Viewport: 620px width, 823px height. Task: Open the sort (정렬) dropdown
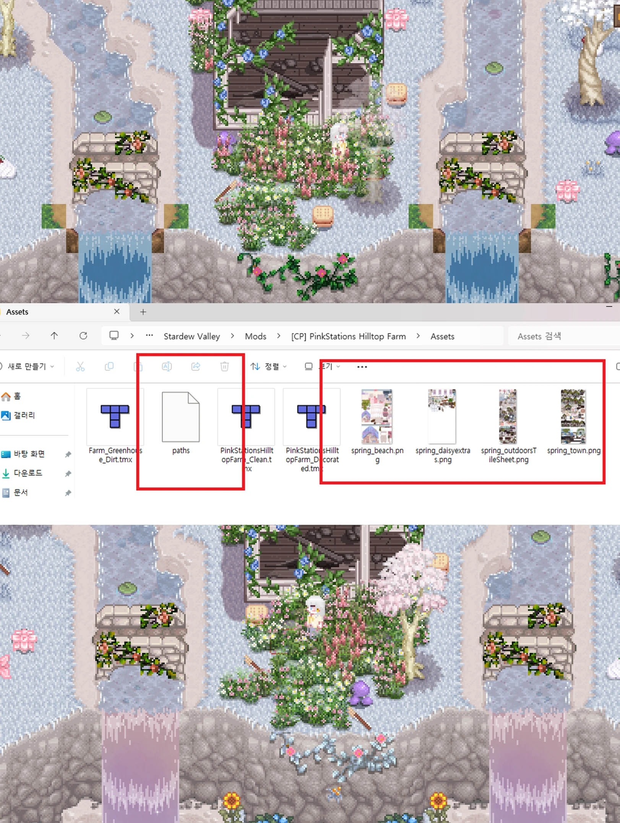tap(268, 366)
